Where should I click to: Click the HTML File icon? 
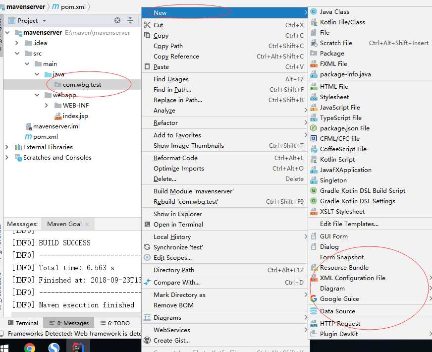coord(314,87)
